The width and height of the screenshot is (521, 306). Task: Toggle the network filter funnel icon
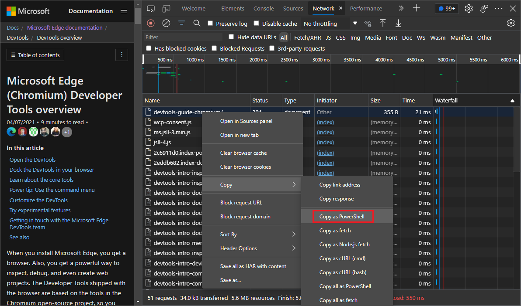pos(181,23)
